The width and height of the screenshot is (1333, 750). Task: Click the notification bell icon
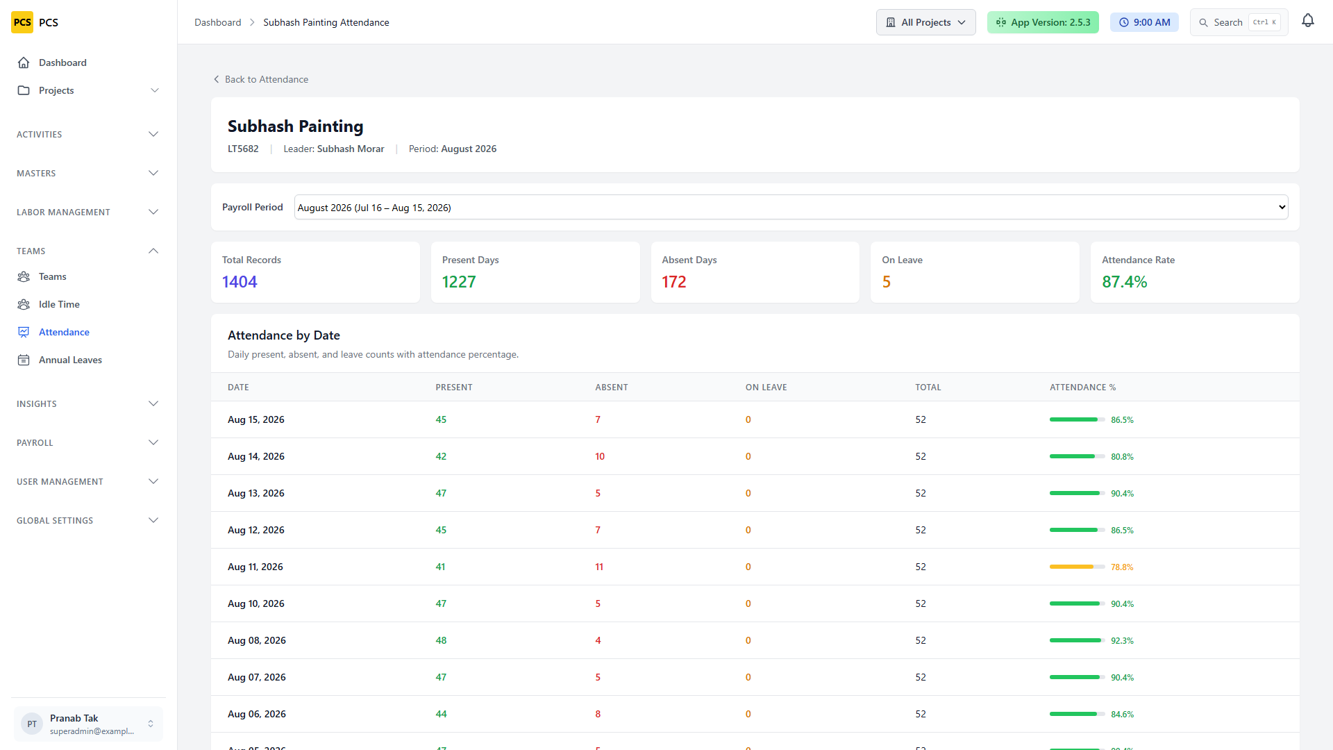coord(1308,22)
